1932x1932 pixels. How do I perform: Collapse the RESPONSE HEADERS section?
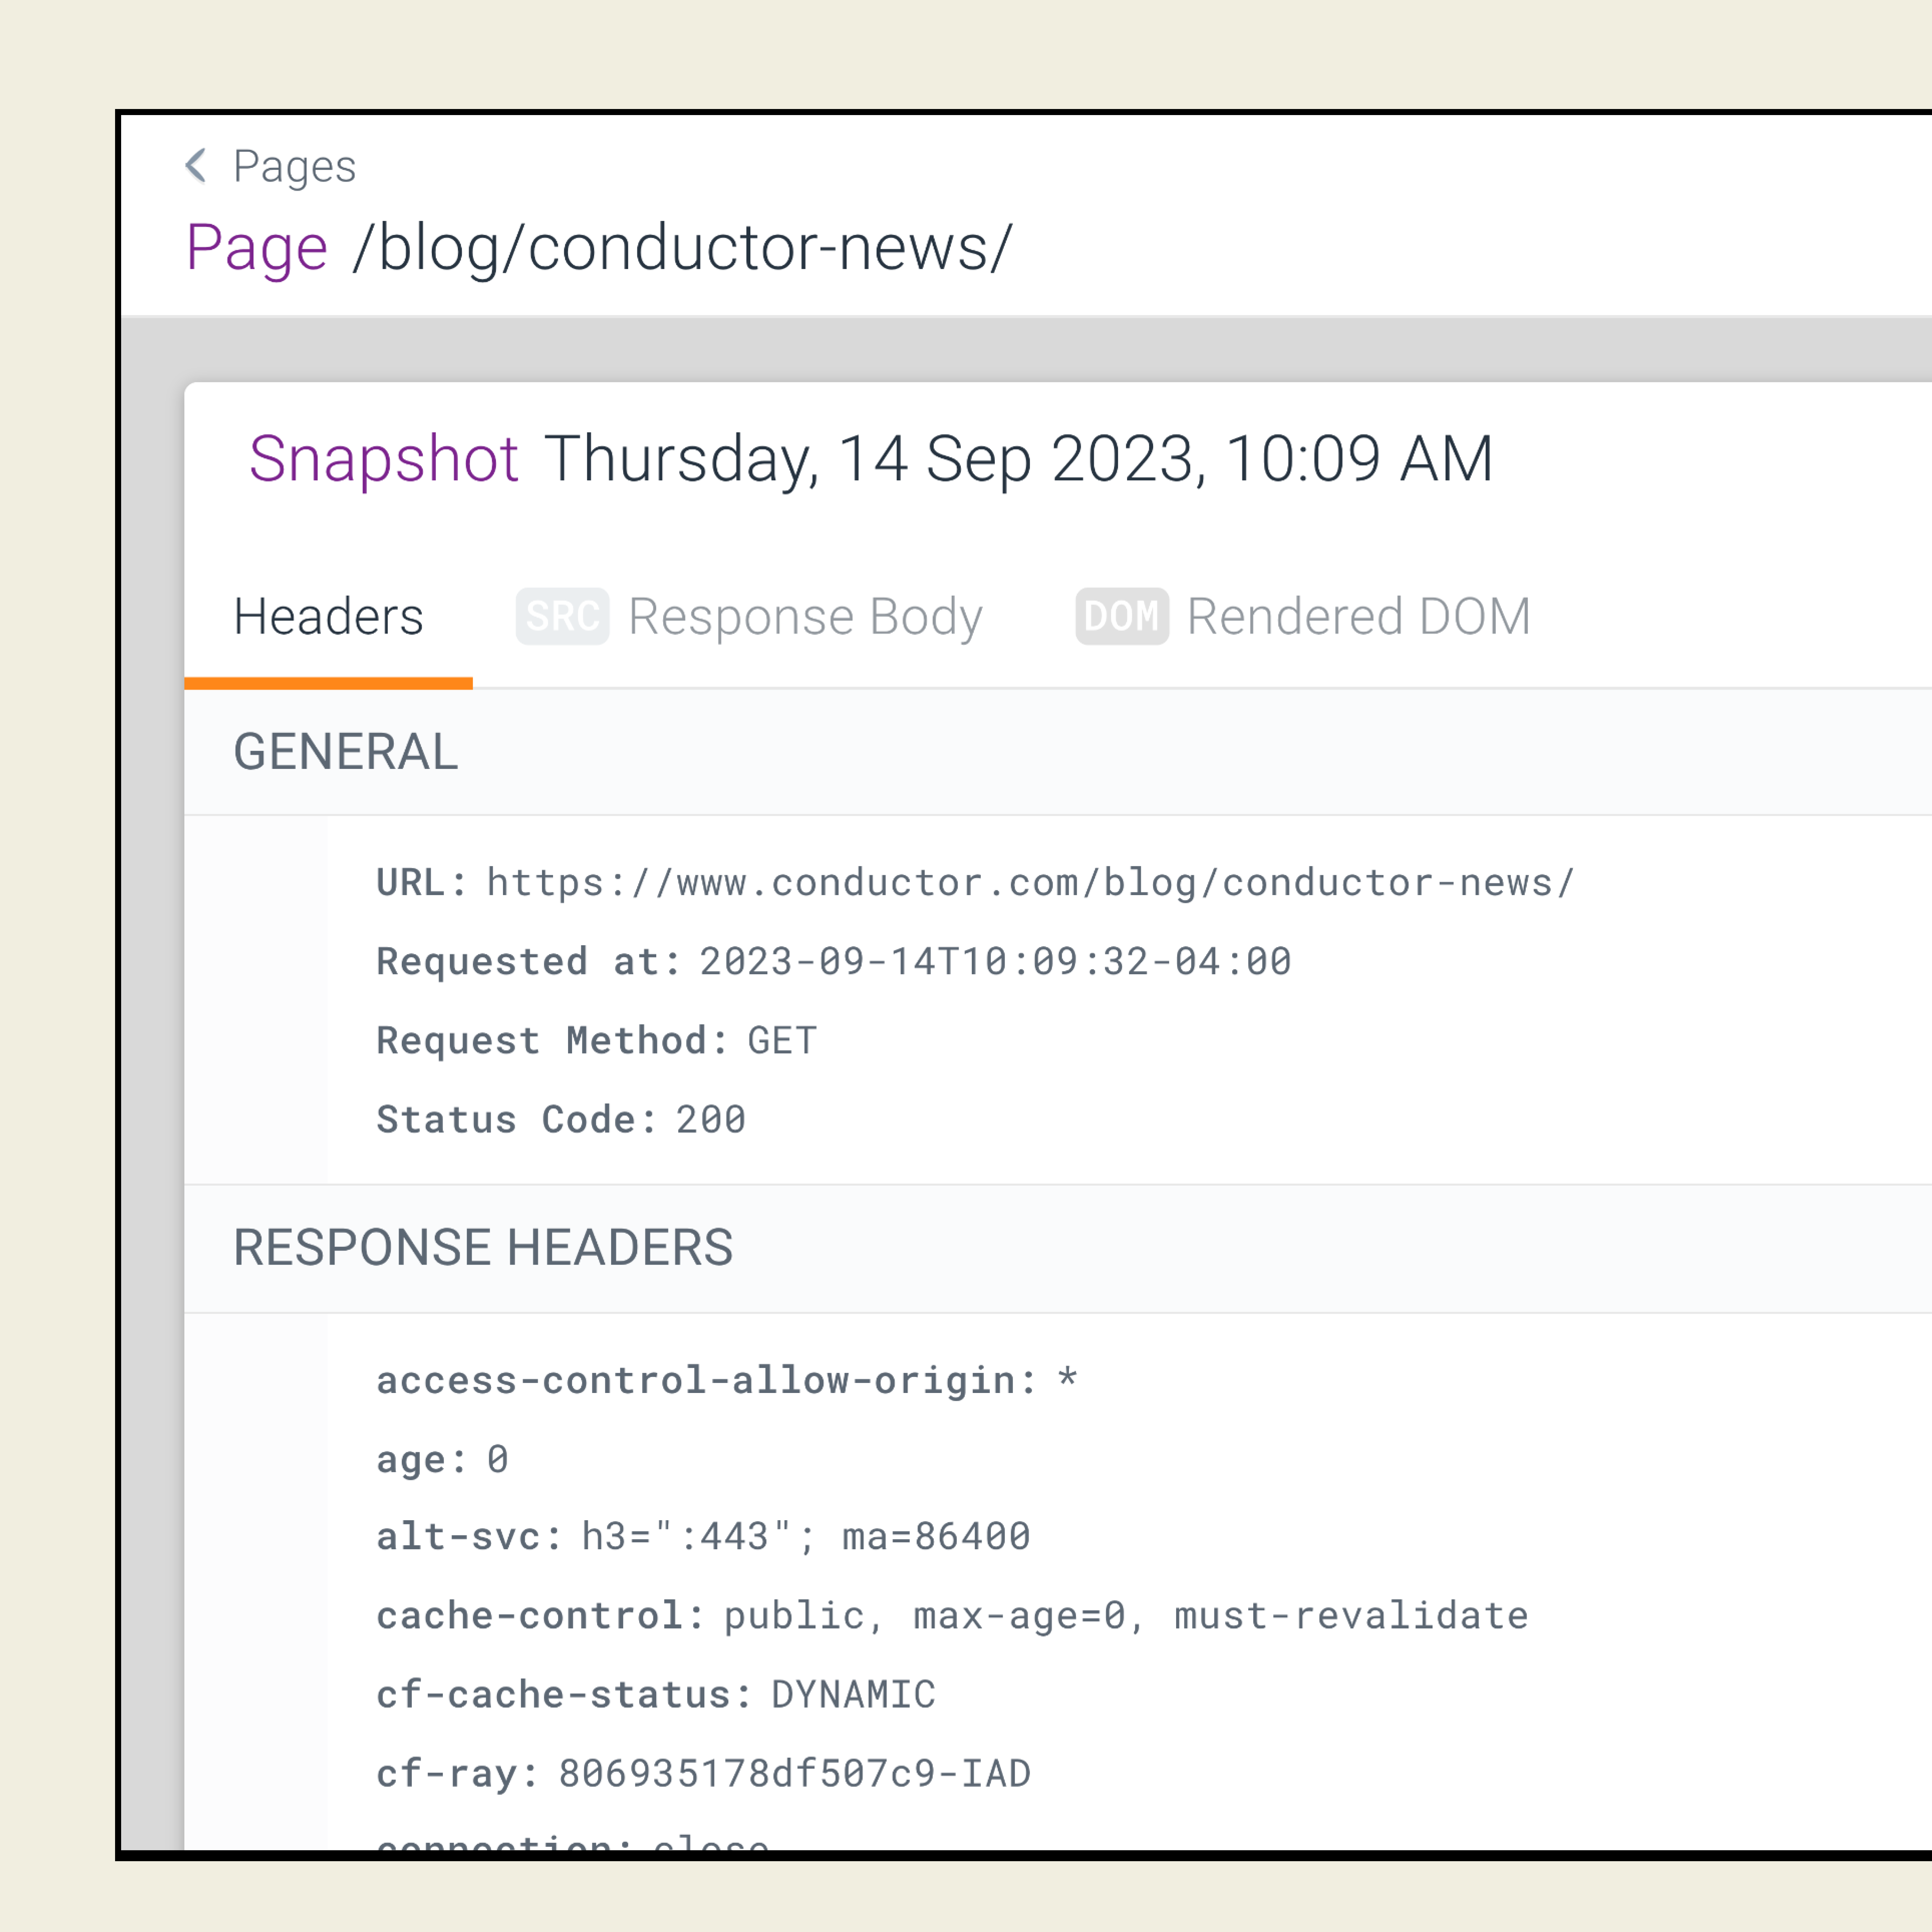(x=483, y=1247)
